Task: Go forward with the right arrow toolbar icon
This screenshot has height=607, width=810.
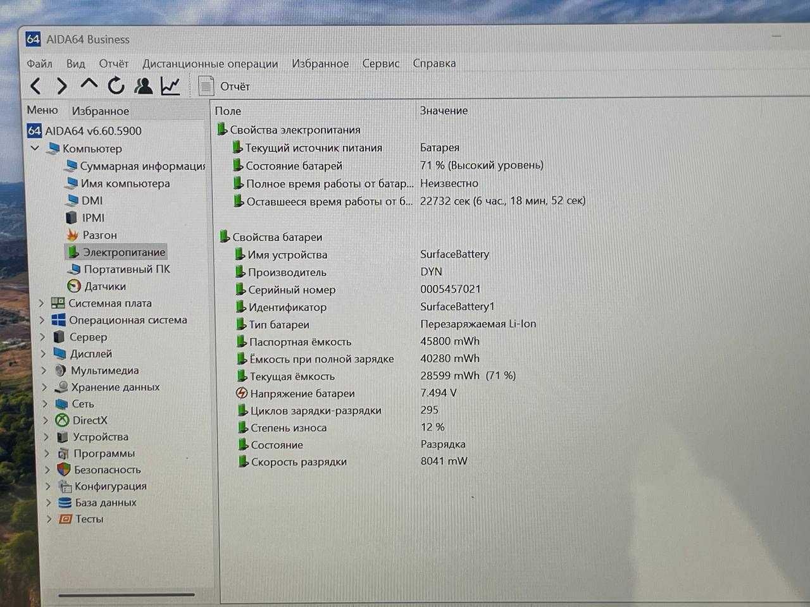Action: point(62,85)
